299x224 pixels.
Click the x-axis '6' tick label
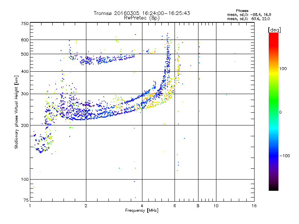[175, 206]
